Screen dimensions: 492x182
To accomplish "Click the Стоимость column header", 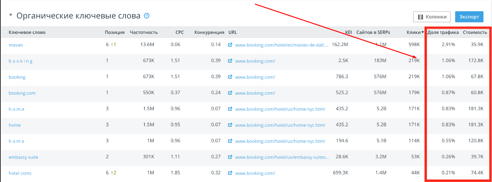I will click(475, 32).
